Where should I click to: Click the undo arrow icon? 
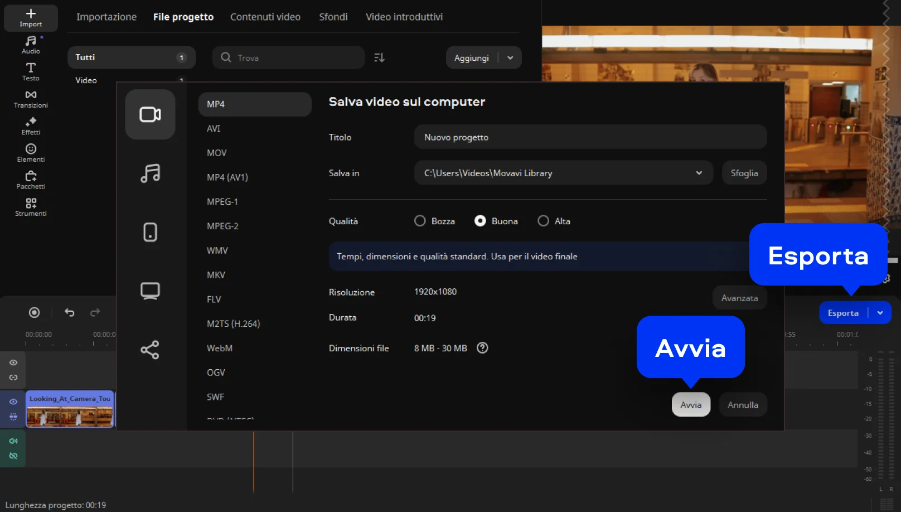point(70,312)
